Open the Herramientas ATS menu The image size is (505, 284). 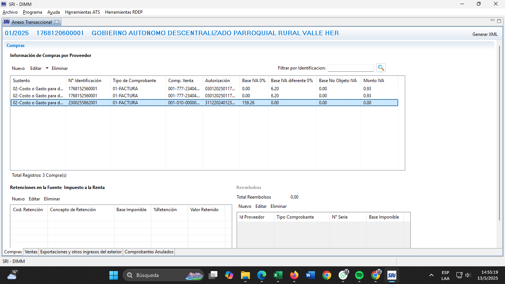point(82,12)
